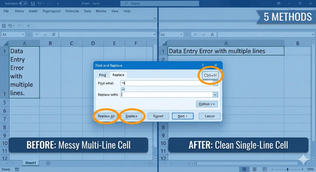Open the Help tab
The width and height of the screenshot is (316, 172).
click(x=127, y=11)
